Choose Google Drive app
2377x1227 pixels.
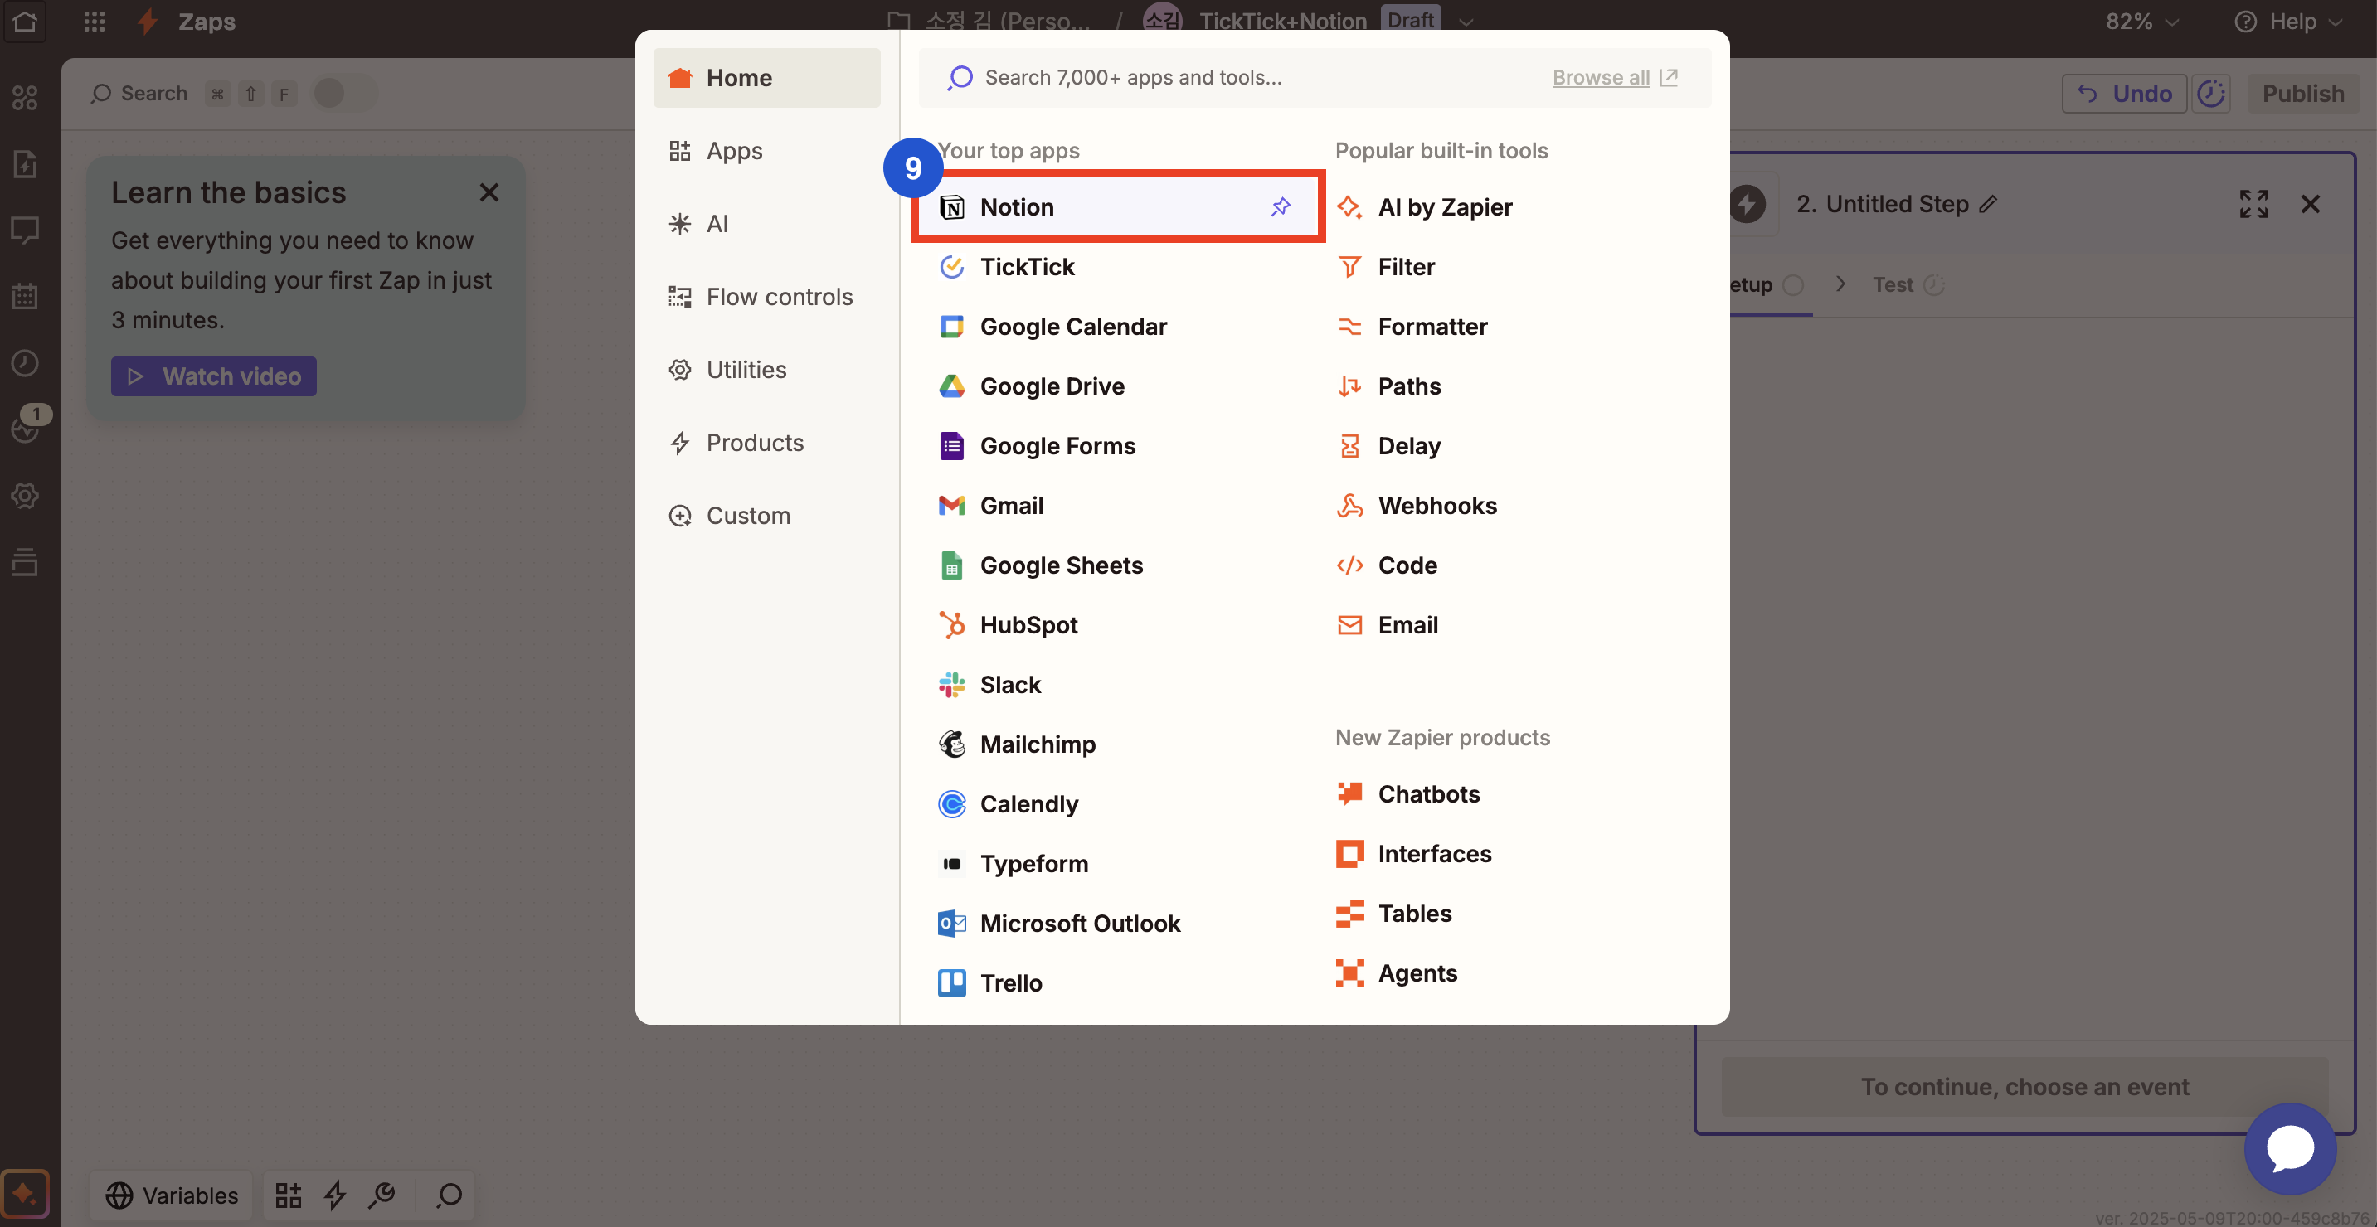tap(1116, 386)
